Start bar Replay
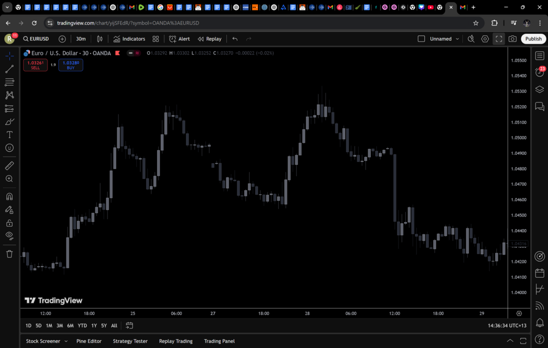The width and height of the screenshot is (548, 348). 210,39
